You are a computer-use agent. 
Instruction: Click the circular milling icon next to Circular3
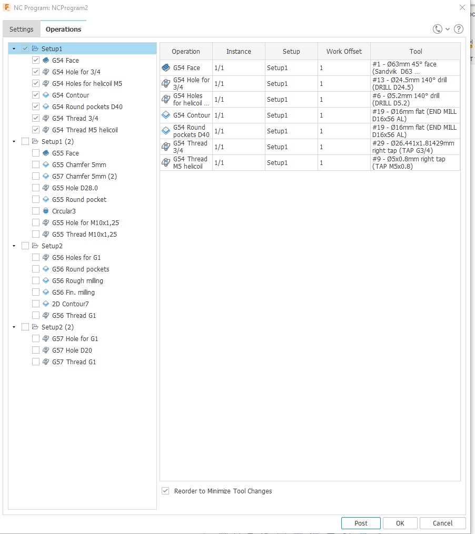coord(46,211)
